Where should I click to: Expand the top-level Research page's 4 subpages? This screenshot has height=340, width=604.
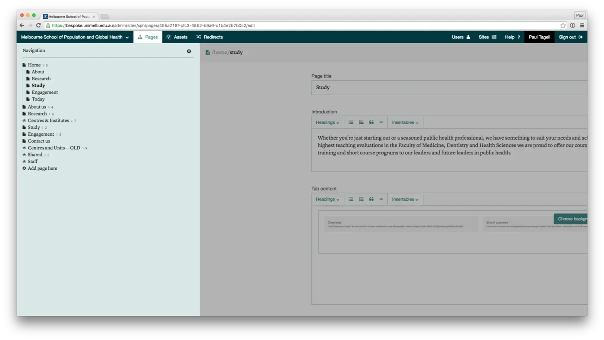(51, 114)
